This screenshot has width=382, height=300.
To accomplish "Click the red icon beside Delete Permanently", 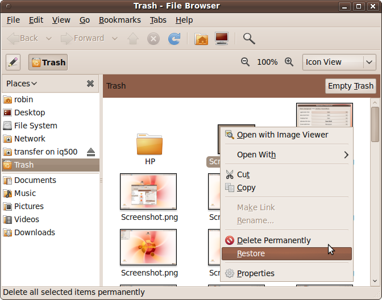I will pyautogui.click(x=230, y=240).
